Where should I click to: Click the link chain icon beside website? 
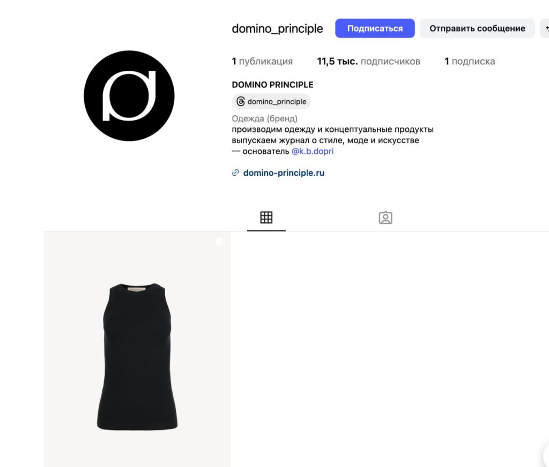[x=236, y=173]
